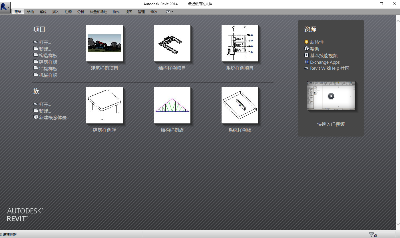Click the 基本技能视频 play icon
Viewport: 400px width, 238px height.
point(306,55)
